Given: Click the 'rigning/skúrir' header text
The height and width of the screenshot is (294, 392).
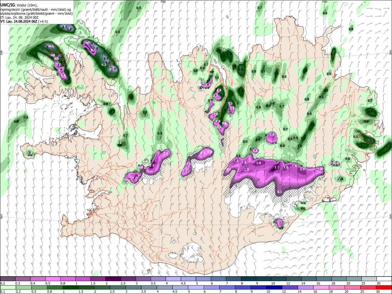Looking at the screenshot, I should (x=10, y=9).
